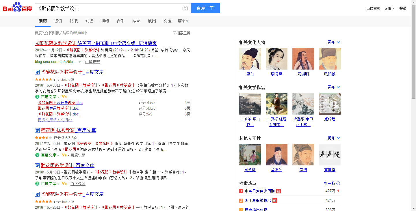Open the 欧阳修 name link
This screenshot has width=416, height=211.
(330, 74)
